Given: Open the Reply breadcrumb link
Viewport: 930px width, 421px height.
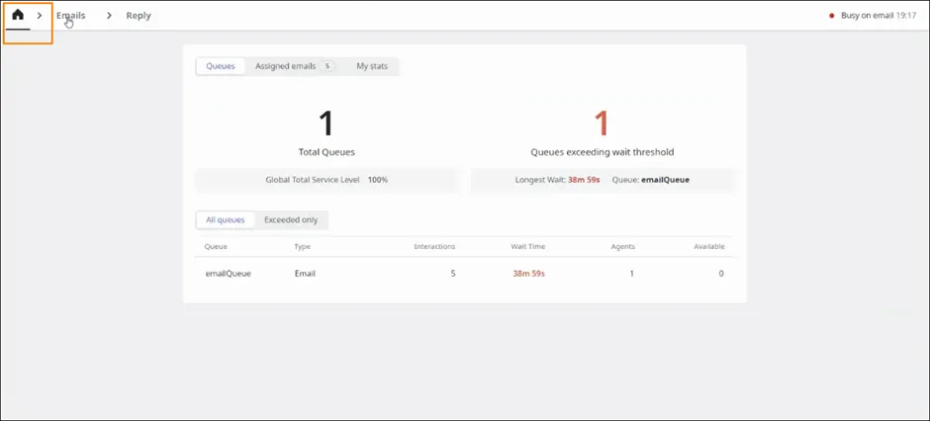Looking at the screenshot, I should point(139,16).
